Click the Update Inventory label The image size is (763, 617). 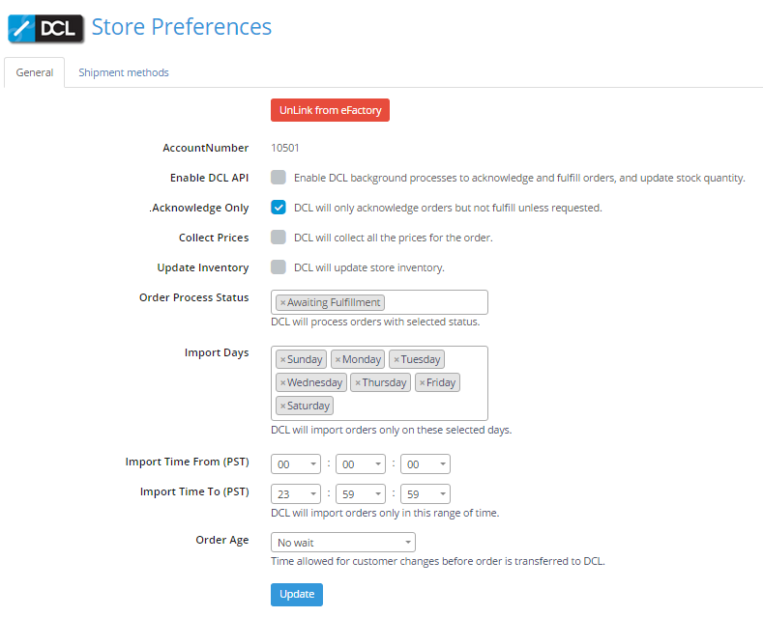pyautogui.click(x=203, y=267)
